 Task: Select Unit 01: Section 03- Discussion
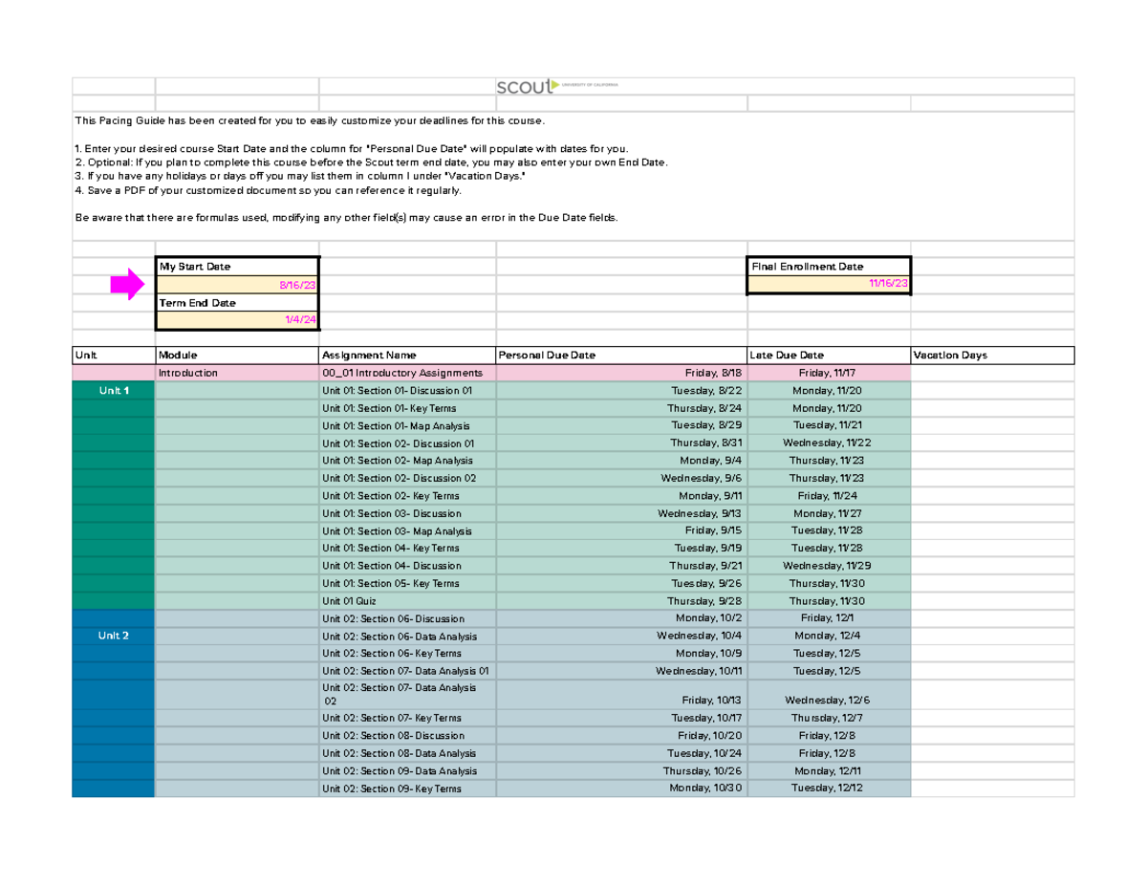(x=407, y=513)
